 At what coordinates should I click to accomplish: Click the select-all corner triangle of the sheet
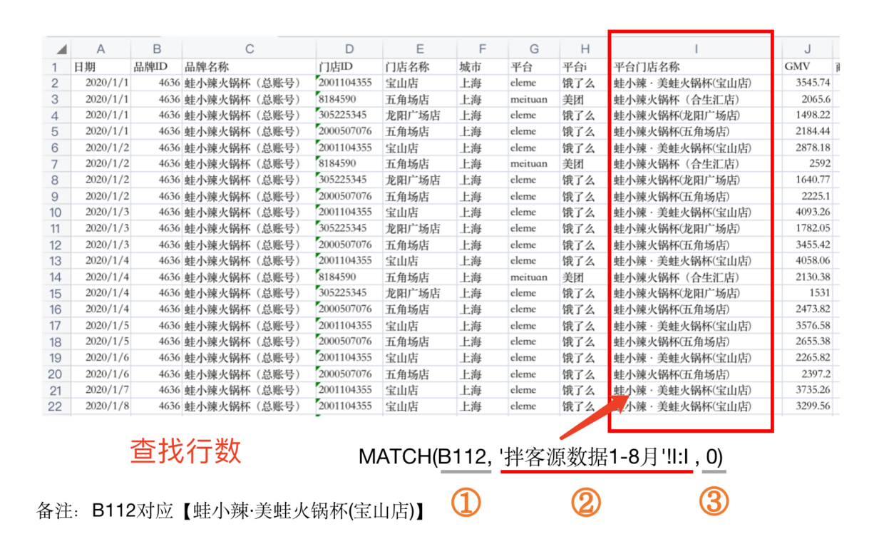click(61, 49)
